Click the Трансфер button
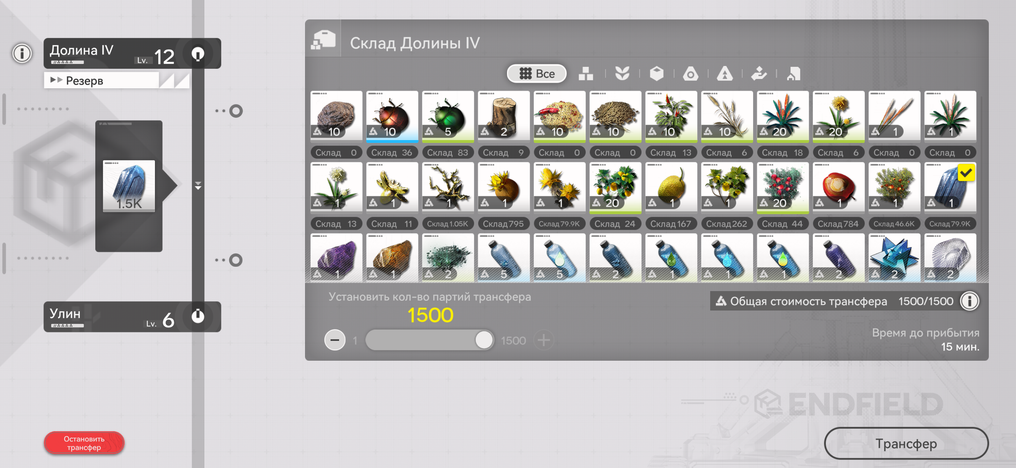Screen dimensions: 1016x468 pyautogui.click(x=906, y=444)
